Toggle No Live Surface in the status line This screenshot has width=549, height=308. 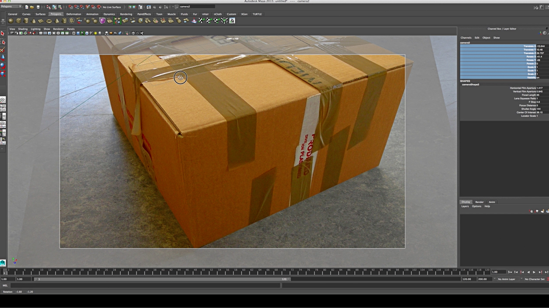[112, 7]
